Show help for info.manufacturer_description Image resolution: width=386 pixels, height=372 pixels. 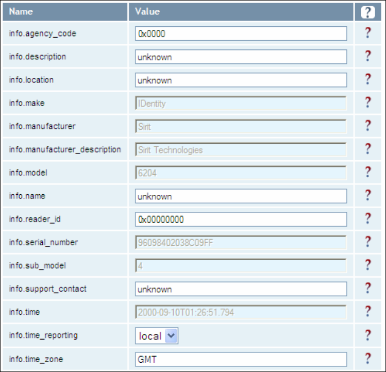pyautogui.click(x=368, y=149)
